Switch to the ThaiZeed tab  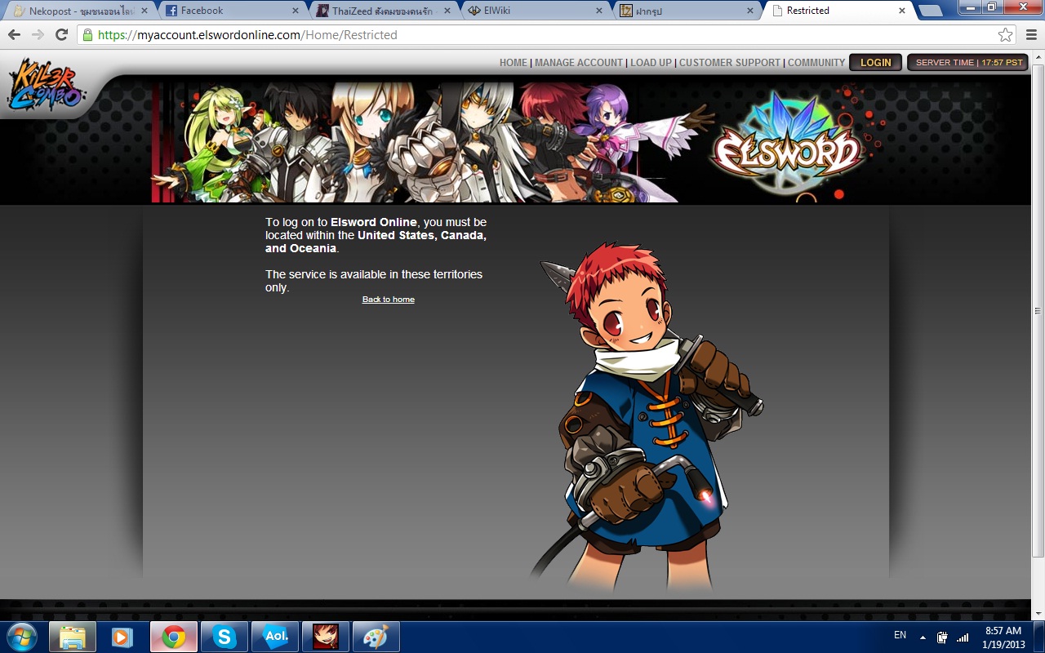[x=383, y=11]
